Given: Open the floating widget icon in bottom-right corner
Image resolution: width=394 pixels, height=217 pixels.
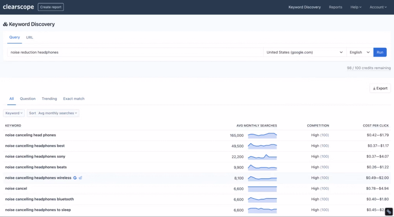Looking at the screenshot, I should 389,212.
